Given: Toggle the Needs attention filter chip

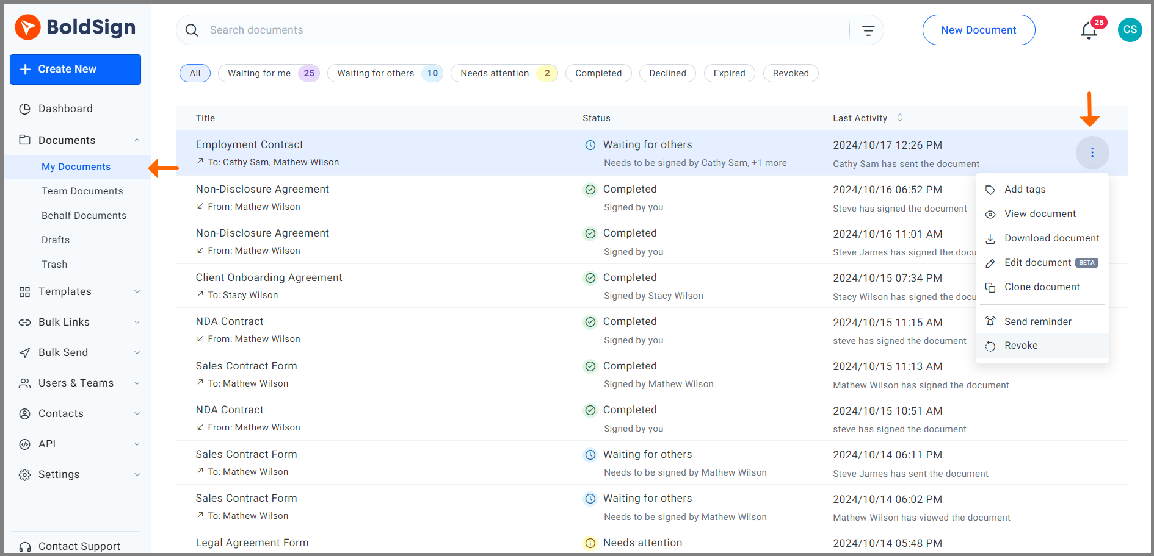Looking at the screenshot, I should pos(504,73).
